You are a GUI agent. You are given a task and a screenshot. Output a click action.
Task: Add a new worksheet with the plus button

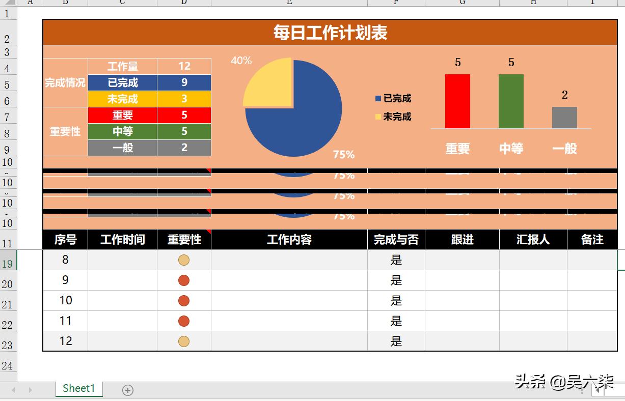(x=128, y=390)
